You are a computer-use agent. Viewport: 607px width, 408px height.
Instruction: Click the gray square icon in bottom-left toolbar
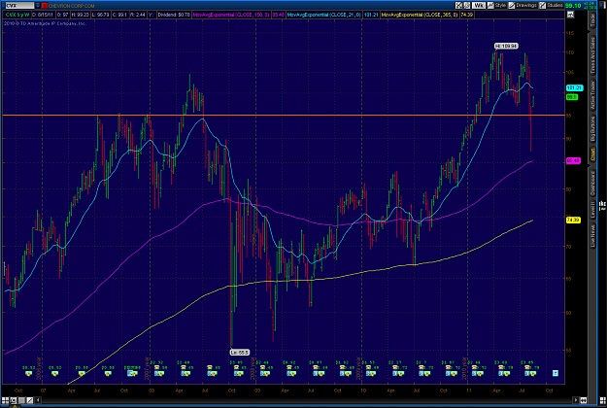(x=22, y=400)
